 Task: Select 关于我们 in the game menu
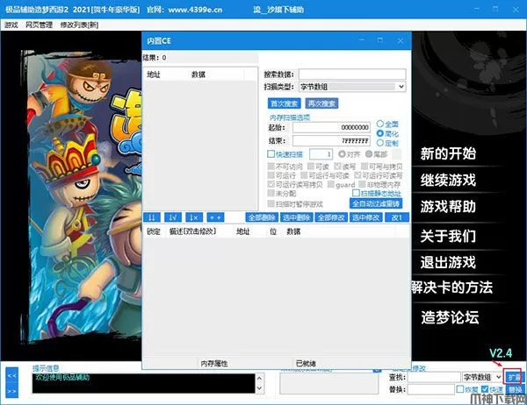(x=448, y=236)
